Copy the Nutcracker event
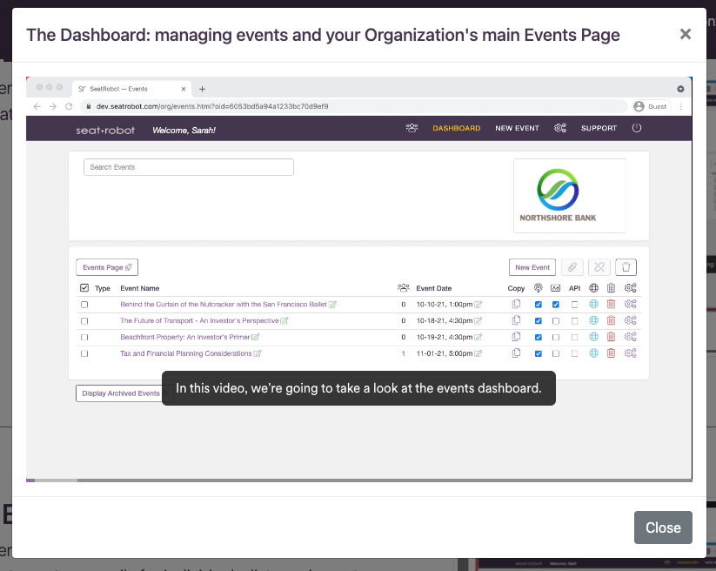The image size is (716, 571). [515, 304]
